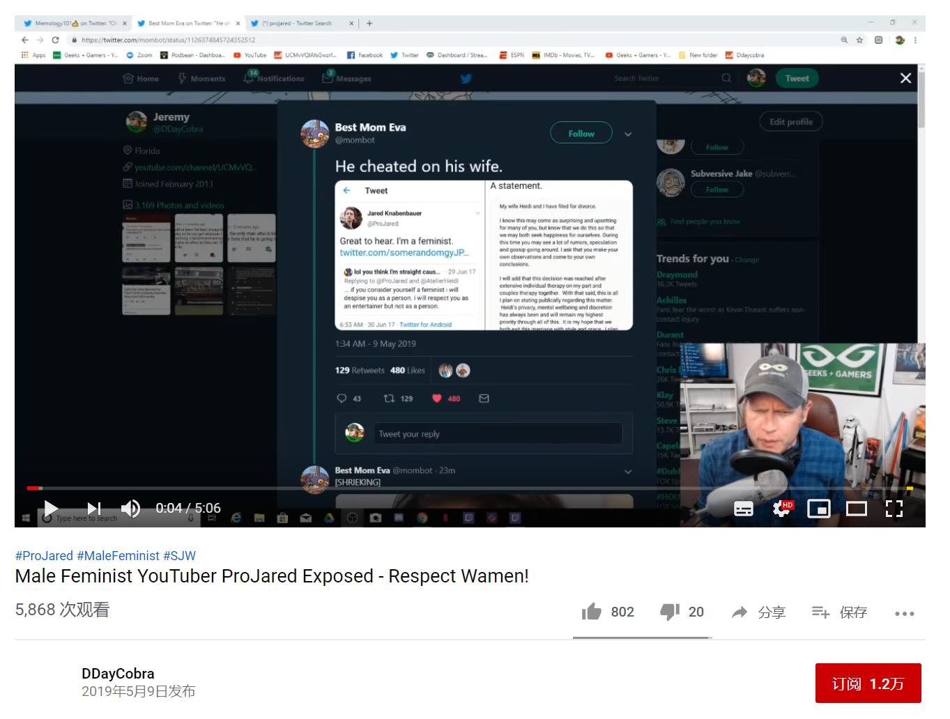Open the #MaleFeminist hashtag
The height and width of the screenshot is (719, 950).
[118, 556]
